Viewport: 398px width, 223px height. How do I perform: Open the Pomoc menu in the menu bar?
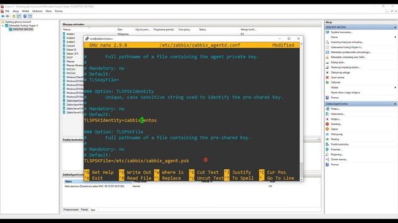click(x=58, y=11)
